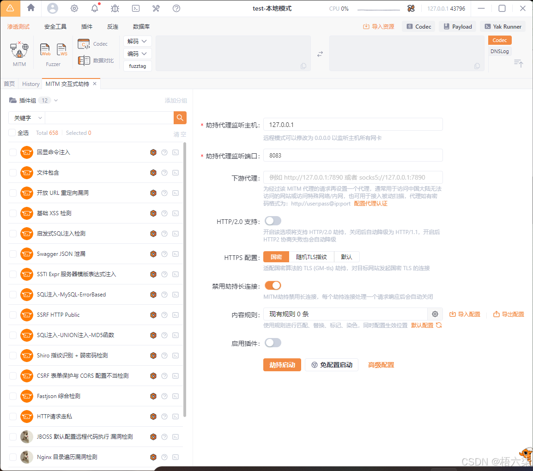Screen dimensions: 533x471
Task: Click the orange plugin search button
Action: [x=180, y=118]
